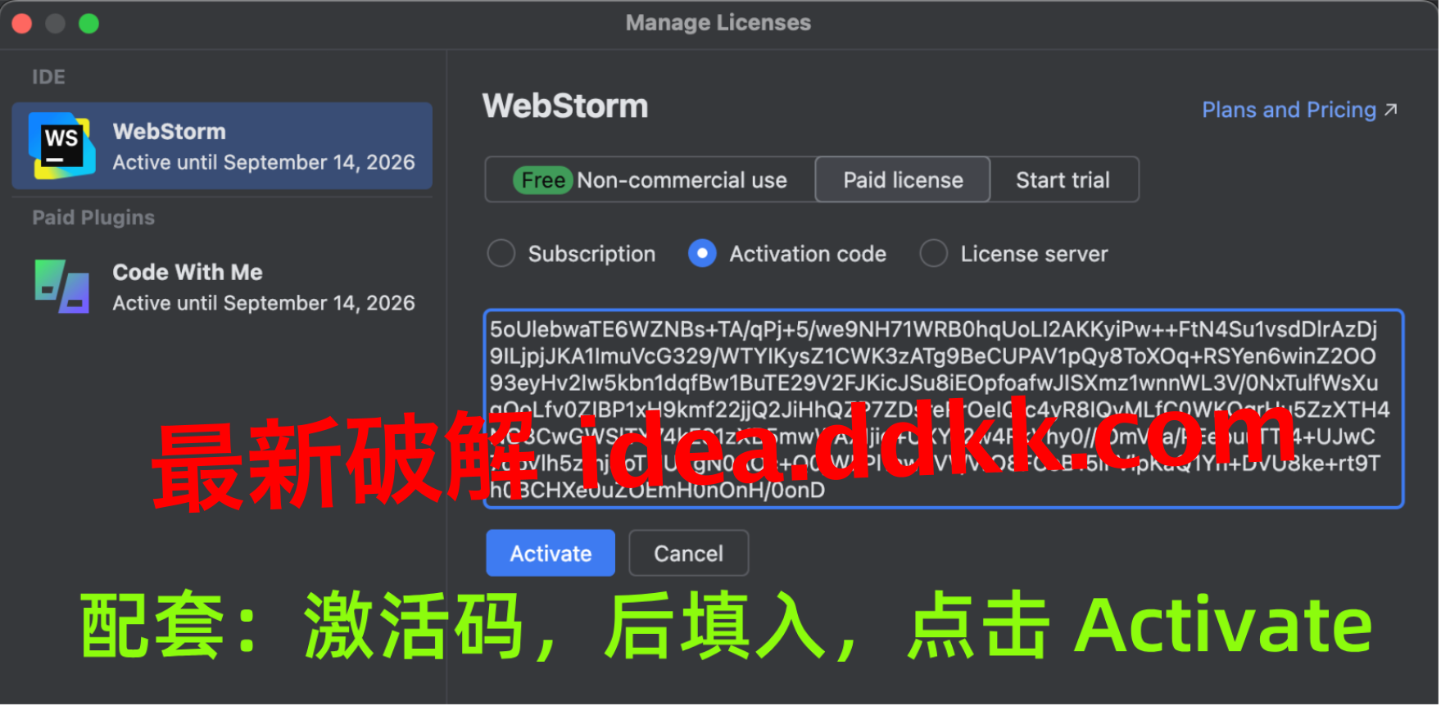Select the Activation code radio button
The image size is (1441, 706).
702,254
